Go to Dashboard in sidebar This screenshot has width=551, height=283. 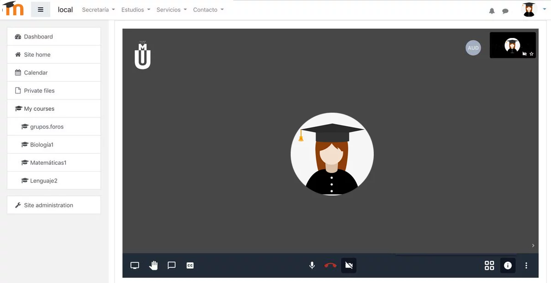(x=39, y=37)
